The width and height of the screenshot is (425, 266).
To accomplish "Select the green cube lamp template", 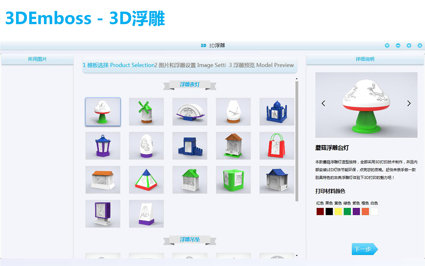I will 233,180.
